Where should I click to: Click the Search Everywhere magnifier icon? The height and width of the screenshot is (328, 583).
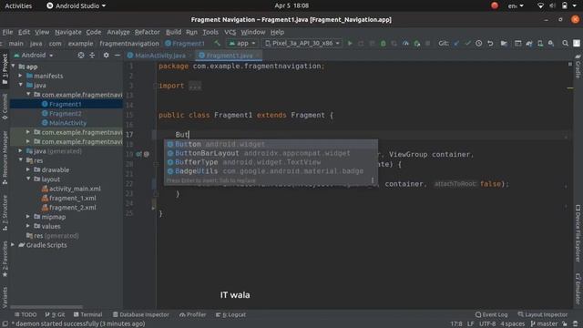click(565, 44)
